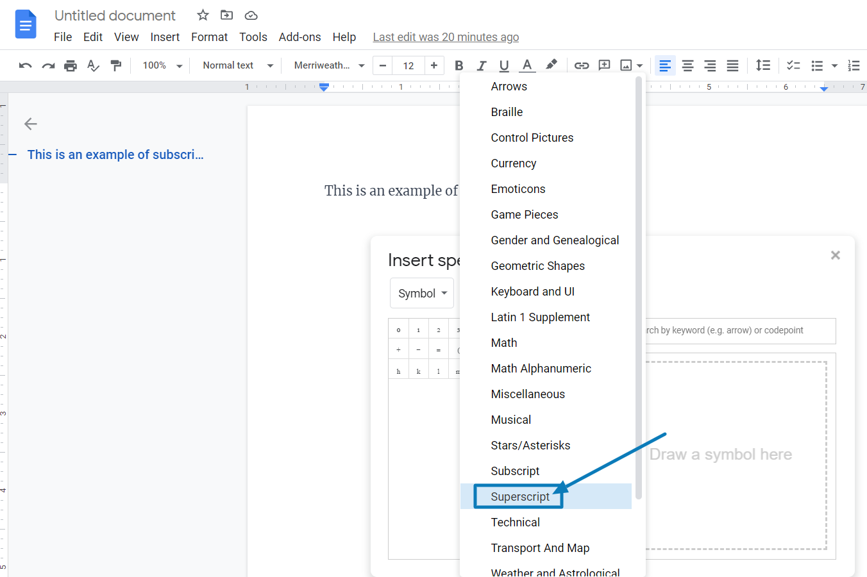Open the Edit menu
This screenshot has width=867, height=577.
click(93, 37)
